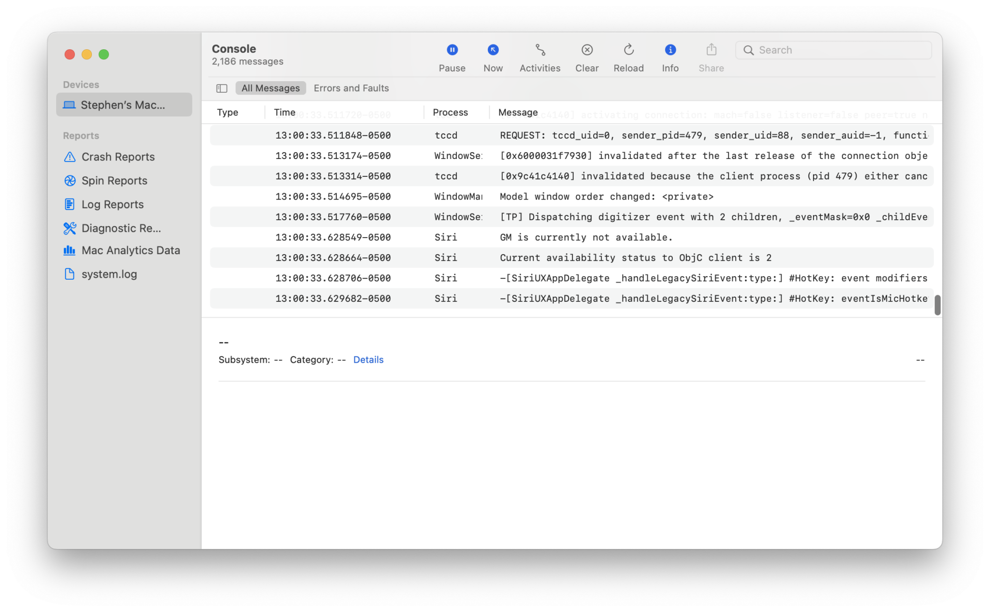The height and width of the screenshot is (612, 990).
Task: Click the Details link for the selected message
Action: [368, 359]
